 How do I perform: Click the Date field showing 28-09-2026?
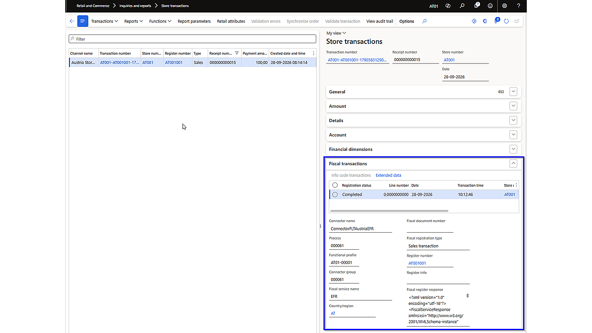(x=465, y=77)
